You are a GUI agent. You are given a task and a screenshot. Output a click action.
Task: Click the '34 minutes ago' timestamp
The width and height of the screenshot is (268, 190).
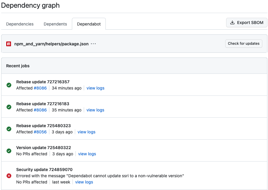[67, 88]
